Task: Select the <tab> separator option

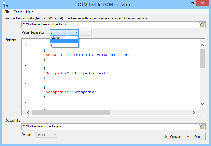Action: (64, 38)
